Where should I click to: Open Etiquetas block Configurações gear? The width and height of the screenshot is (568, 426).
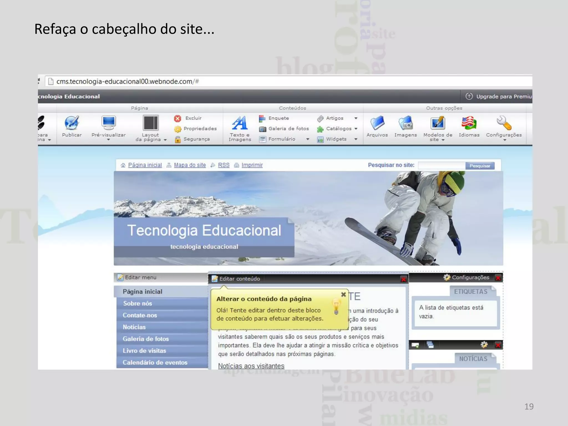click(447, 277)
